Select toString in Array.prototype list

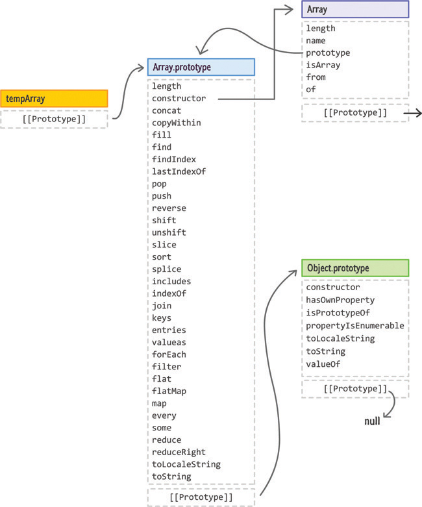(171, 476)
